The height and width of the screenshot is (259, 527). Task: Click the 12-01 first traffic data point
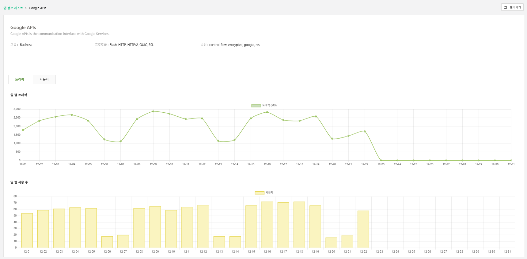point(23,130)
